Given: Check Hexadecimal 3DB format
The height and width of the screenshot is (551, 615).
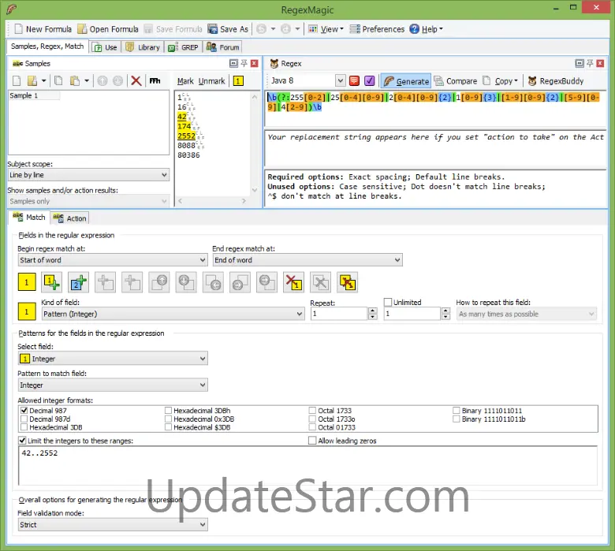Looking at the screenshot, I should tap(24, 427).
